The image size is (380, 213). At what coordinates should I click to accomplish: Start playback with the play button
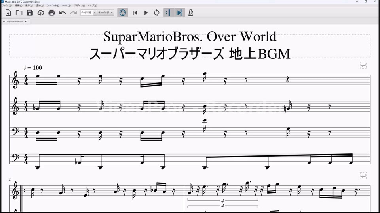coord(146,13)
